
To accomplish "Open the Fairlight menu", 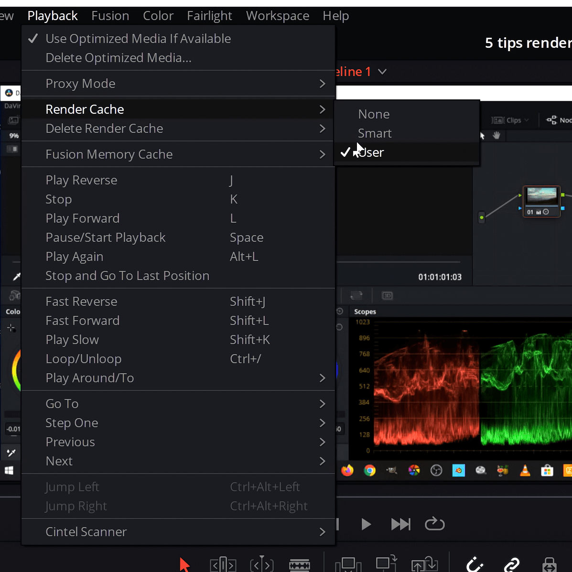I will (209, 15).
